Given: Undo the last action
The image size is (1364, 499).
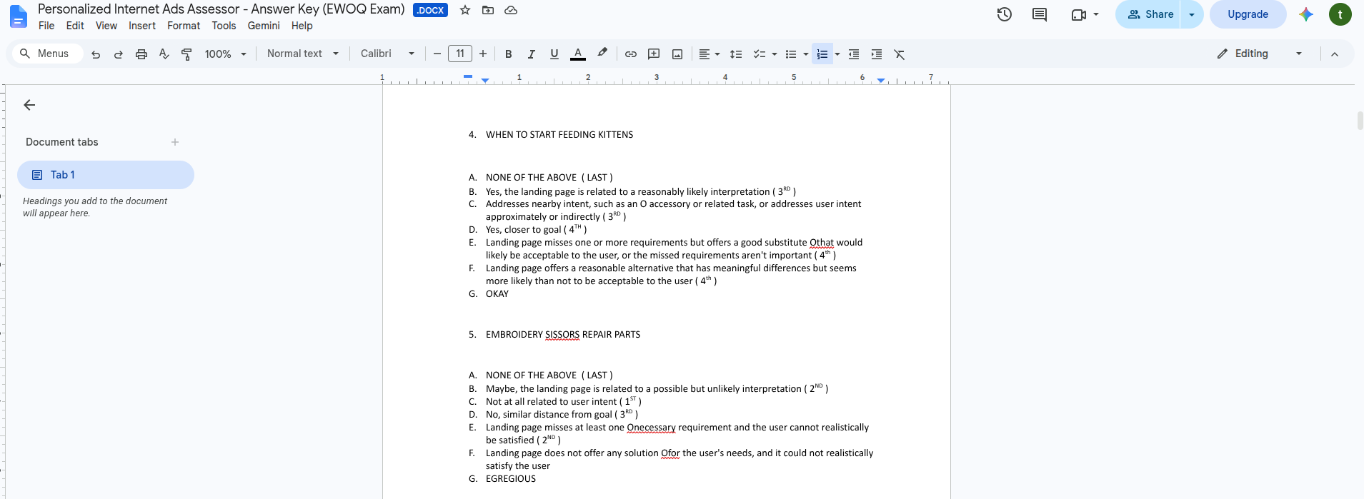Looking at the screenshot, I should [96, 54].
